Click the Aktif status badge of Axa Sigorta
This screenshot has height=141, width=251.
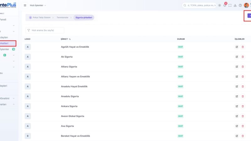[x=180, y=126]
